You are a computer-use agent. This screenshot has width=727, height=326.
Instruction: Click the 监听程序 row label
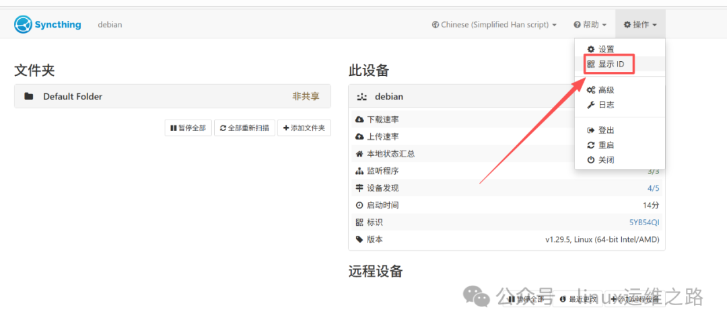383,171
